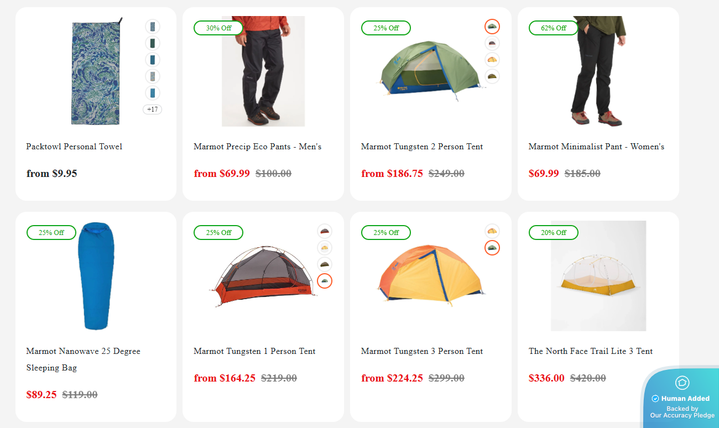The width and height of the screenshot is (719, 428).
Task: Open The North Face Trail Lite 3 Tent
Action: pos(591,351)
